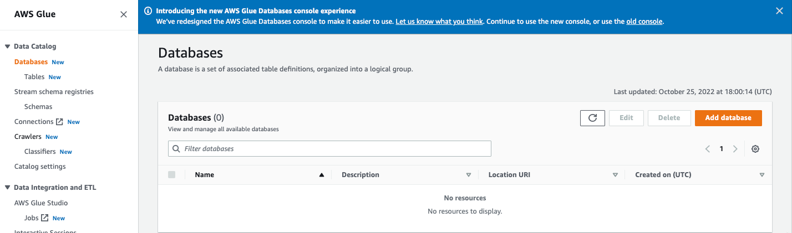Toggle select-all databases checkbox
The image size is (792, 233).
pos(171,175)
